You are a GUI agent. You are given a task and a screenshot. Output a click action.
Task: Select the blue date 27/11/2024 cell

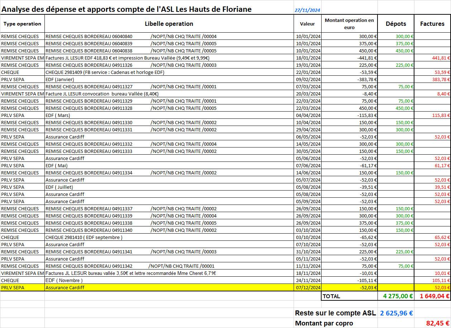307,10
